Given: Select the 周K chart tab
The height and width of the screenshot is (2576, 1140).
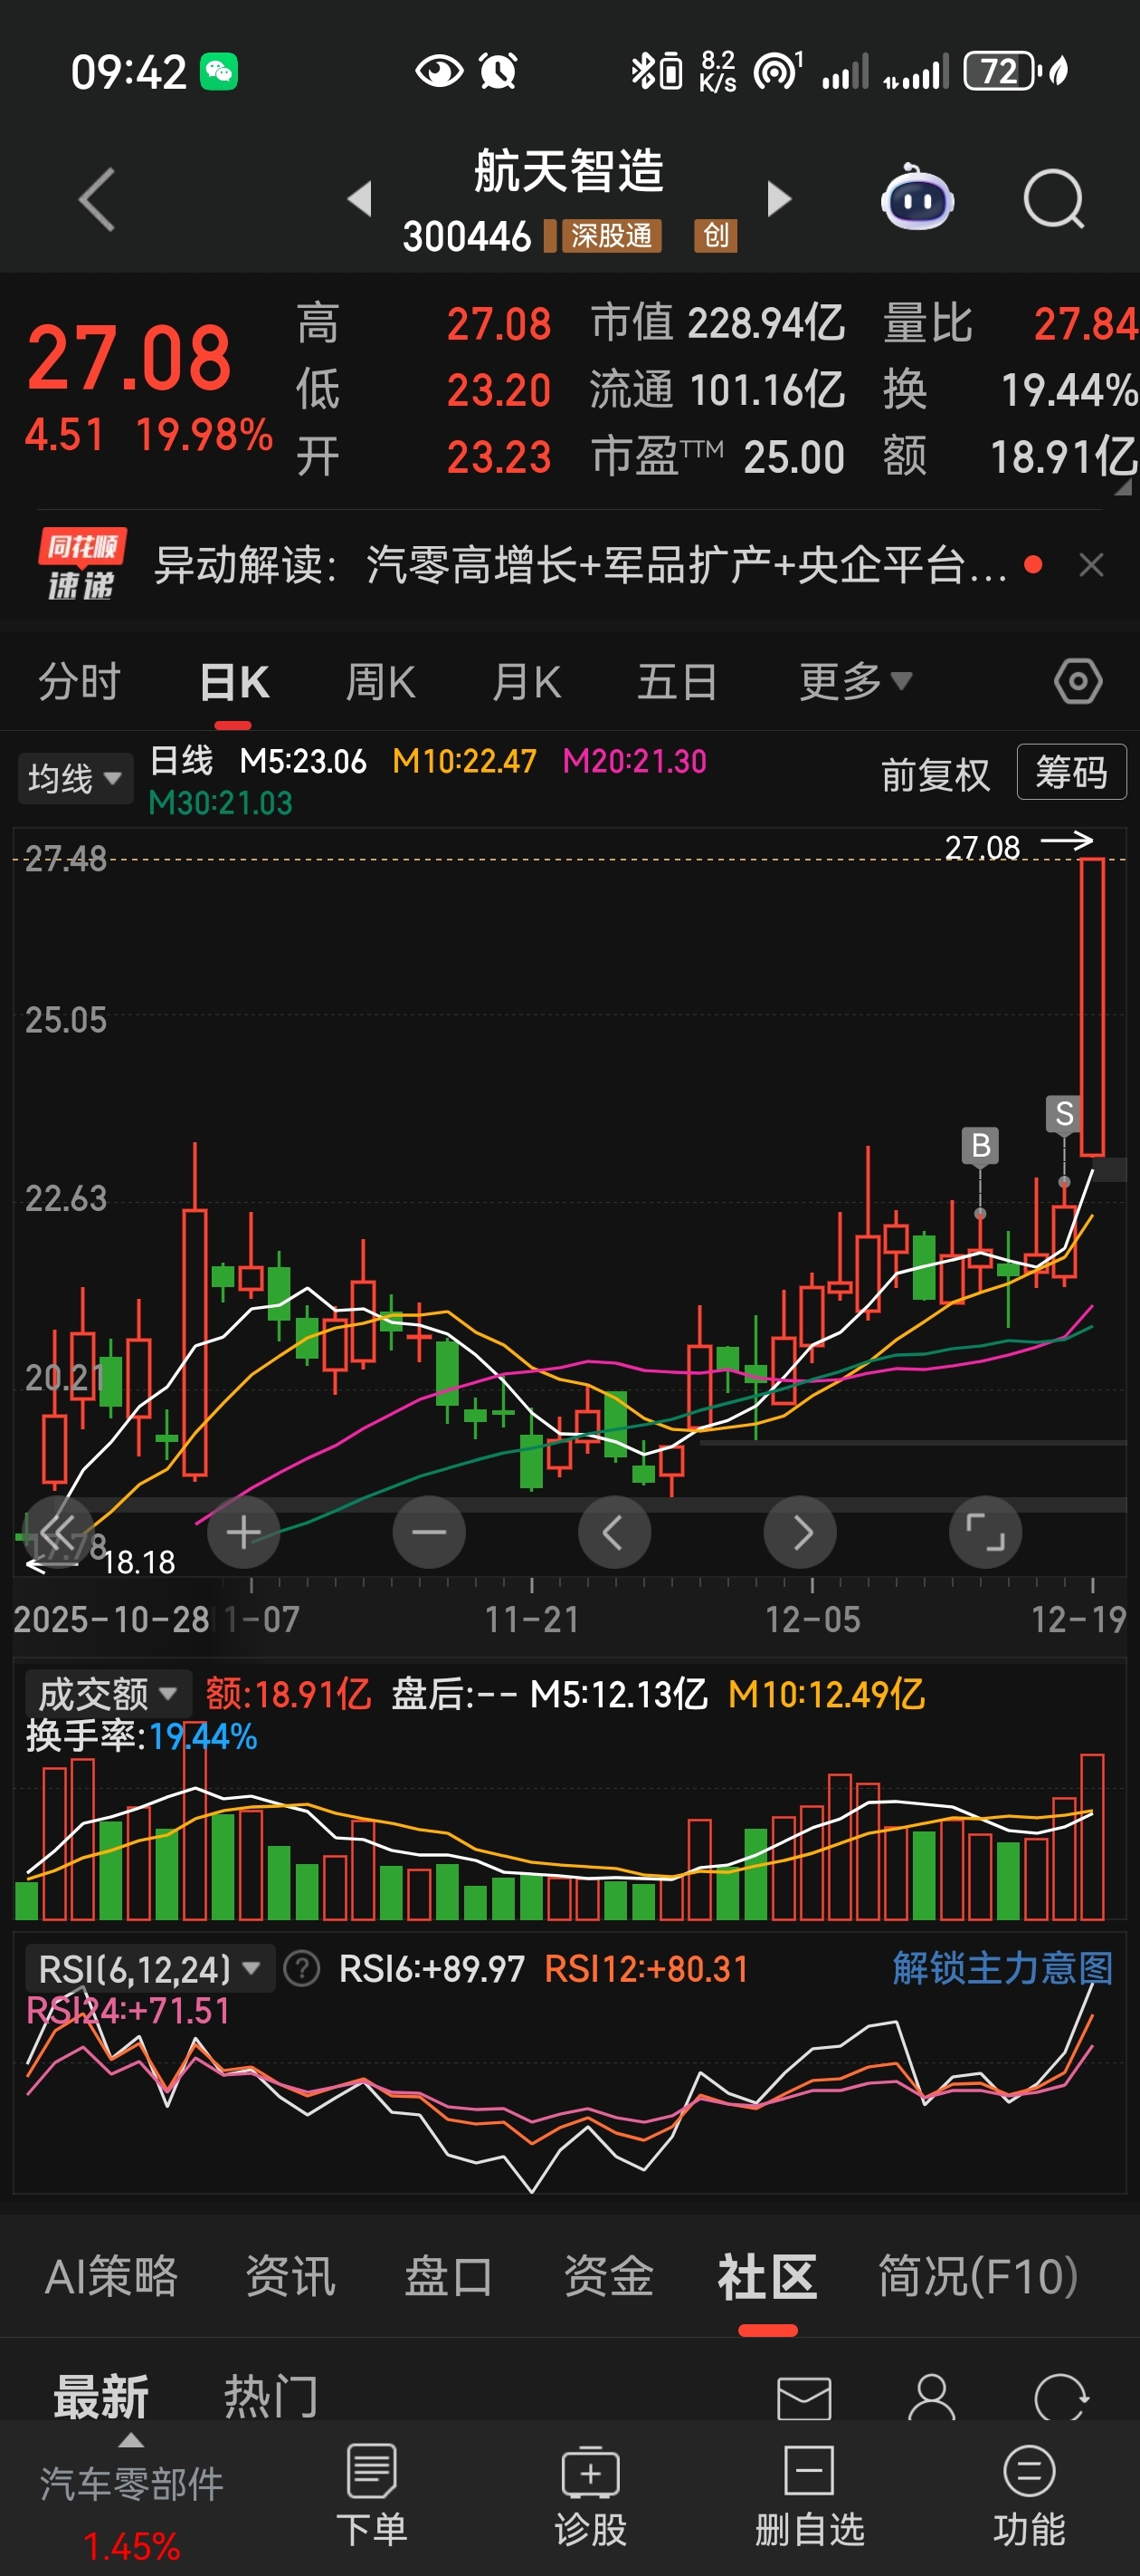Looking at the screenshot, I should pyautogui.click(x=380, y=682).
